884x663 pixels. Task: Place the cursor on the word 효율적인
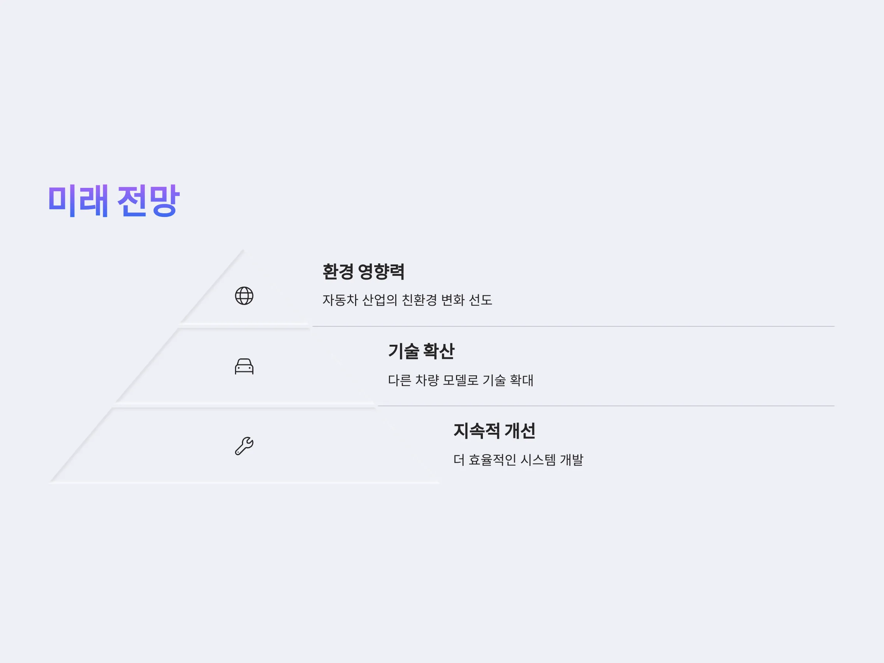pyautogui.click(x=492, y=460)
